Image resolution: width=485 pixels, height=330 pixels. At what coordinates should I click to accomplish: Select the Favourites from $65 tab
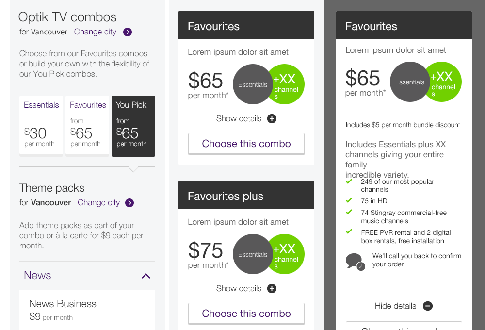(87, 125)
